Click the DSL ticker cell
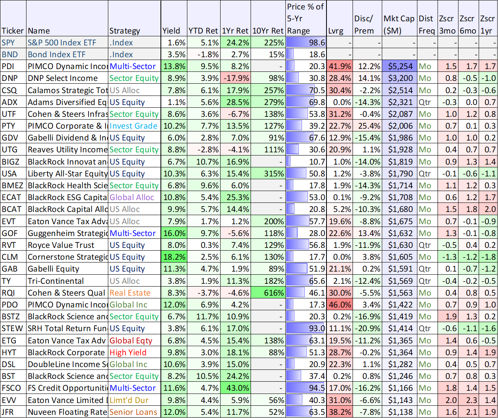Image resolution: width=498 pixels, height=418 pixels. 13,364
